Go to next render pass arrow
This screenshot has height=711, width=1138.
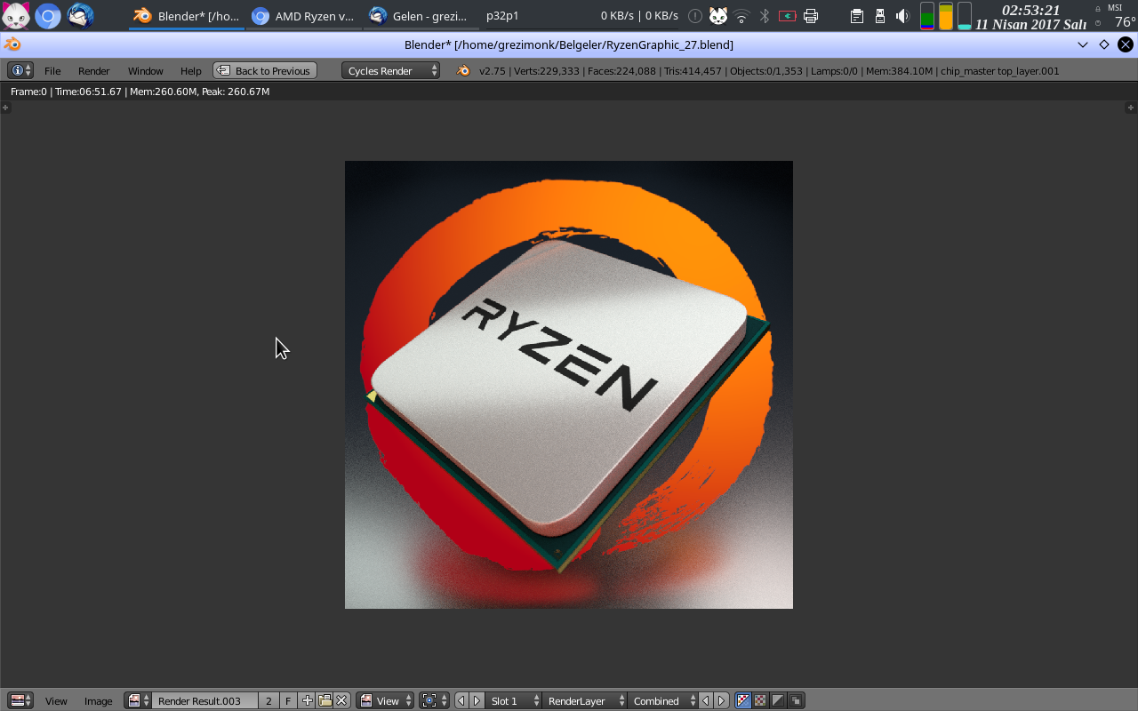[x=722, y=700]
